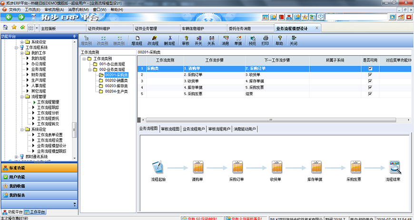Switch to the 审核流程图 tab
This screenshot has height=220, width=414.
coord(170,129)
